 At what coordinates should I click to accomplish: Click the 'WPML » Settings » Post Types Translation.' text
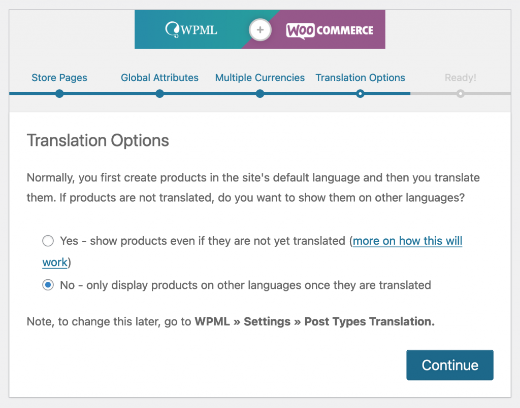tap(314, 321)
